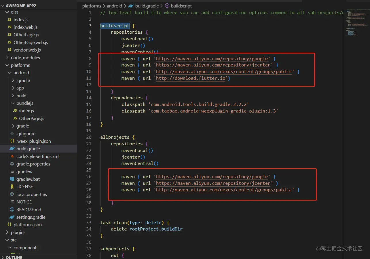This screenshot has width=370, height=259.
Task: Click the 'task clean(type: Delete)' line
Action: (134, 223)
